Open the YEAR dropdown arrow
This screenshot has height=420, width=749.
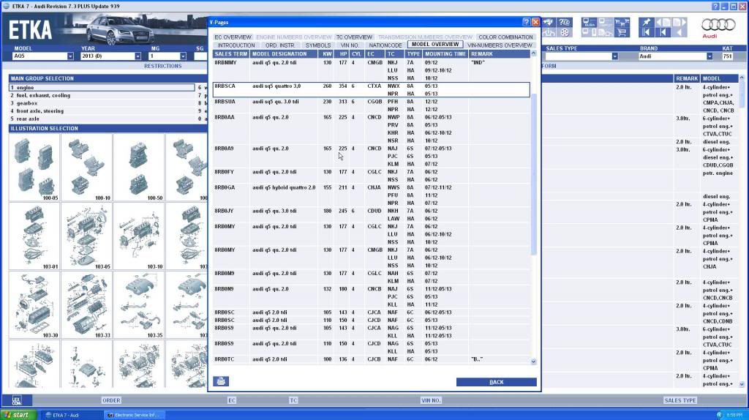(x=138, y=56)
